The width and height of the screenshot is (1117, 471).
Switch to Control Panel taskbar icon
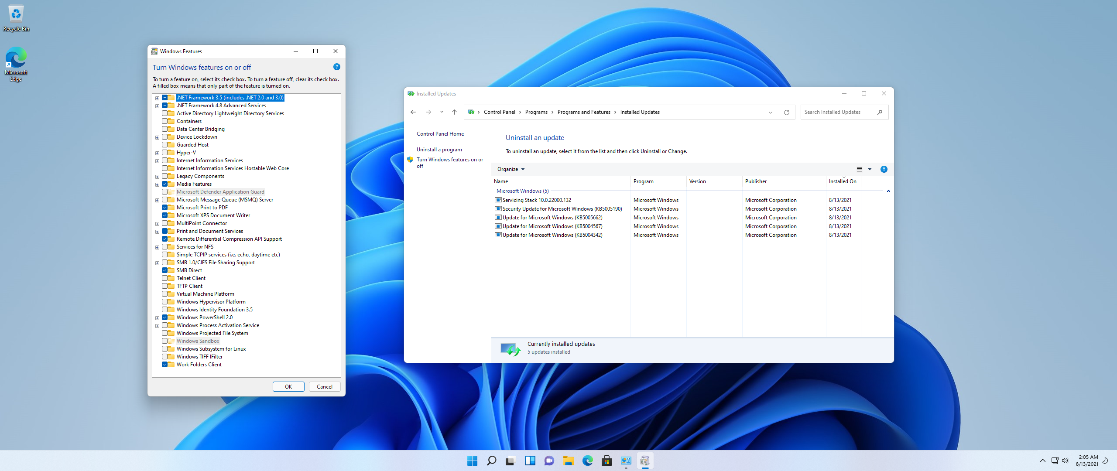pyautogui.click(x=626, y=461)
